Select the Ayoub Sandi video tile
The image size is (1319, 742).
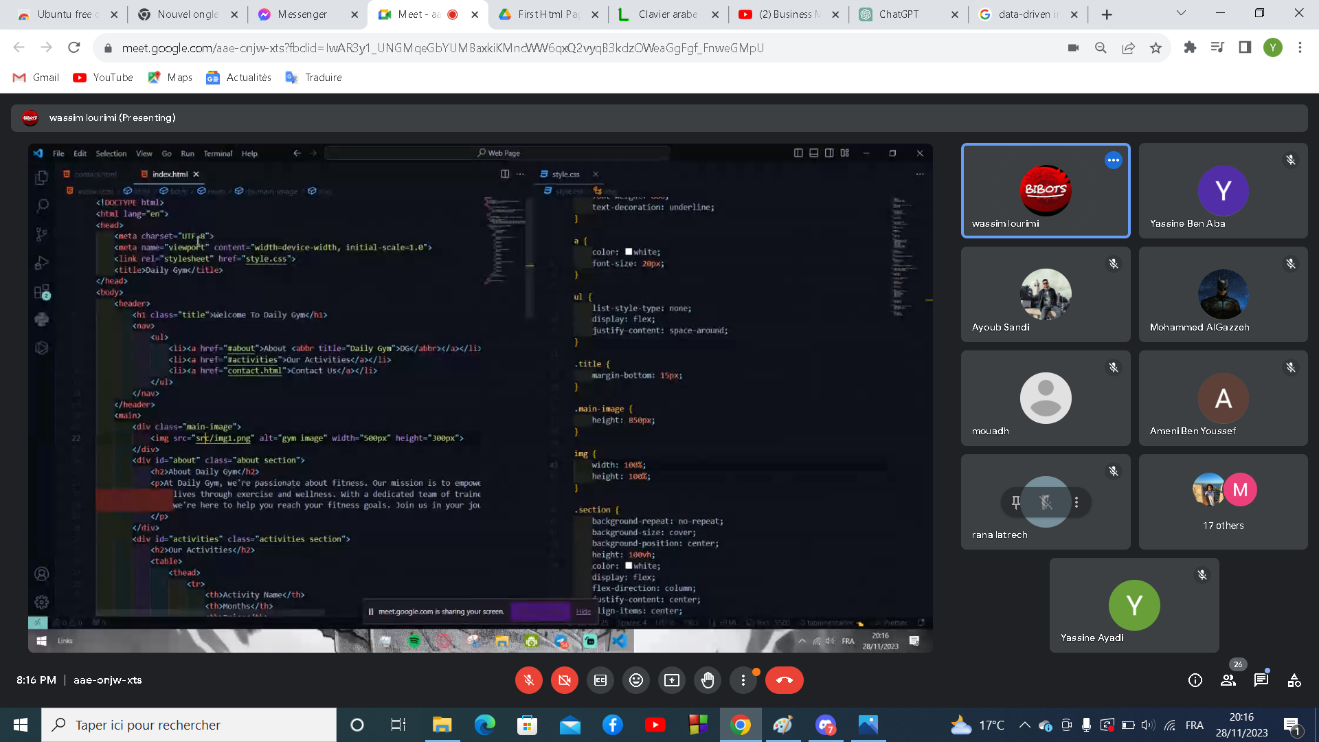pyautogui.click(x=1046, y=294)
